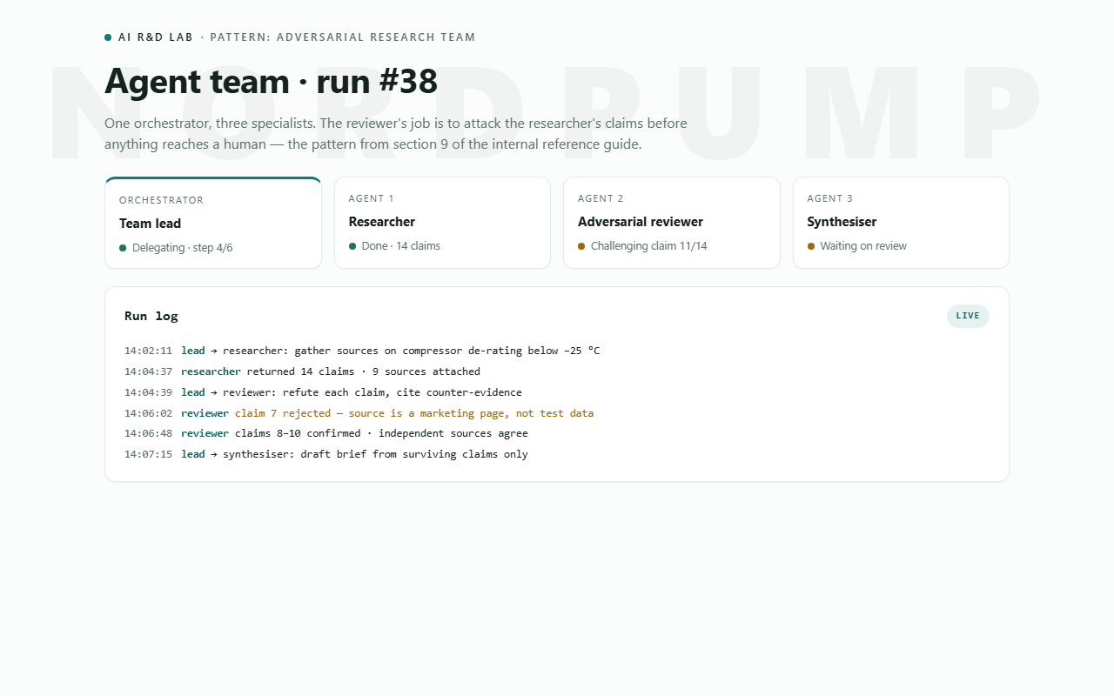This screenshot has width=1114, height=696.
Task: Click the green dot next to Done · 14 claims
Action: click(x=352, y=246)
